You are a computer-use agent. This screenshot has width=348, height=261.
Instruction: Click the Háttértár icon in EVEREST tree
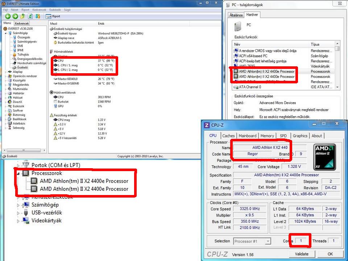pyautogui.click(x=10, y=93)
